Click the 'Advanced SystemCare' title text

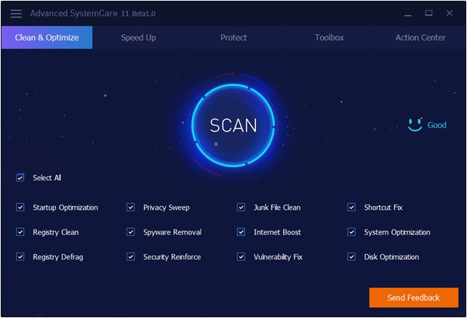tap(74, 13)
